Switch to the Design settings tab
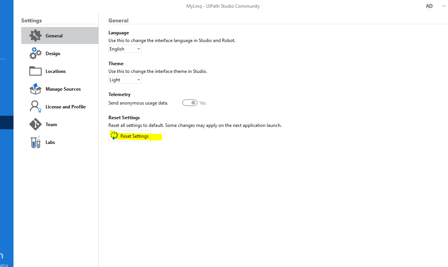448x267 pixels. [60, 53]
